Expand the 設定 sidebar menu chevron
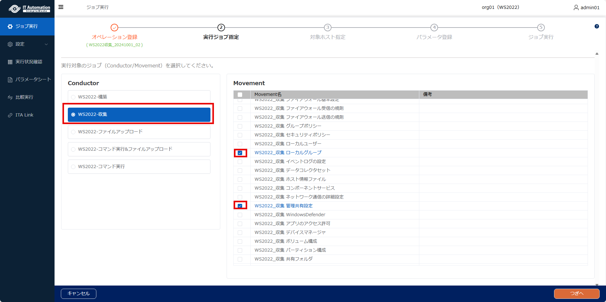 [46, 44]
